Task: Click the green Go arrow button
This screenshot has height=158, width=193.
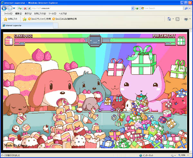Action: click(x=137, y=8)
